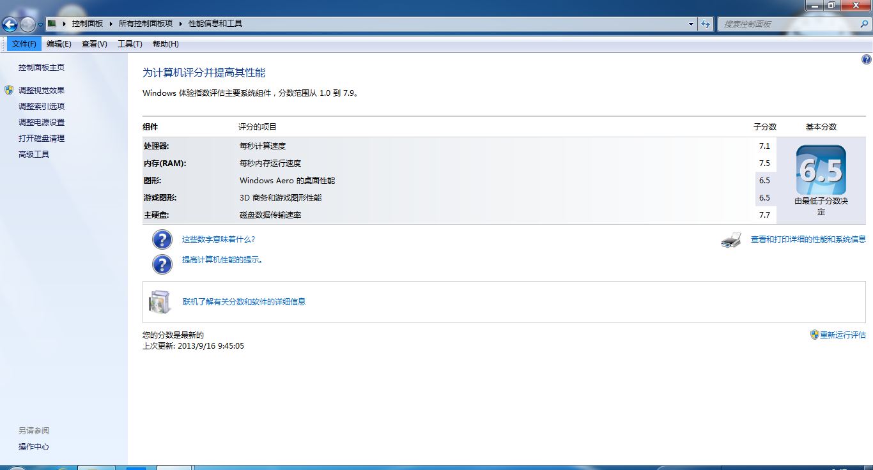873x470 pixels.
Task: Open 操作中心 under 另请参阅
Action: coord(34,446)
